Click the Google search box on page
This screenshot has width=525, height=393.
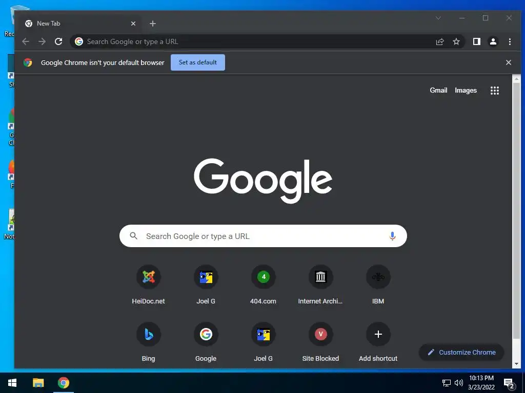(263, 236)
